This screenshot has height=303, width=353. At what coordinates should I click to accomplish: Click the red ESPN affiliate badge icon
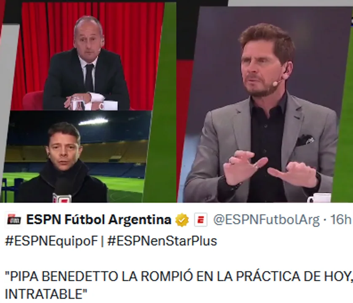point(201,220)
